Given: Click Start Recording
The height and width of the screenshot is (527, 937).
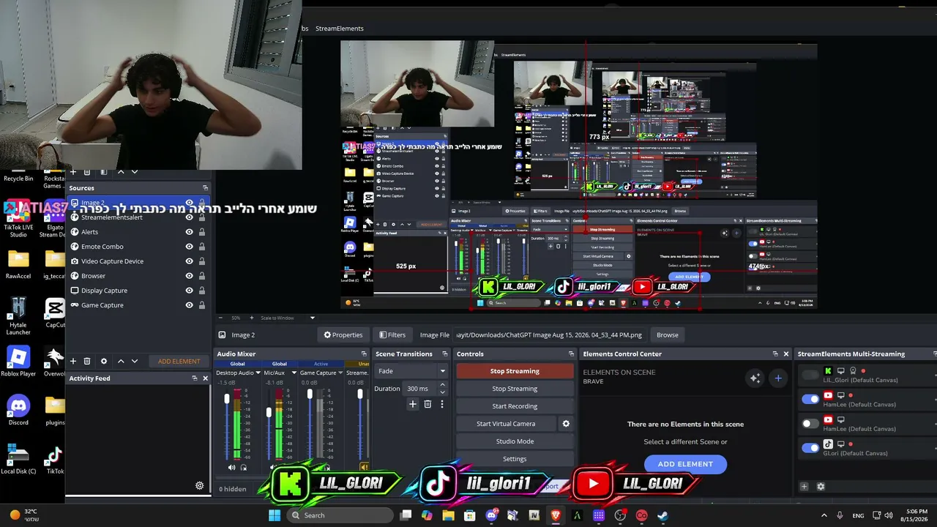Looking at the screenshot, I should pos(515,406).
